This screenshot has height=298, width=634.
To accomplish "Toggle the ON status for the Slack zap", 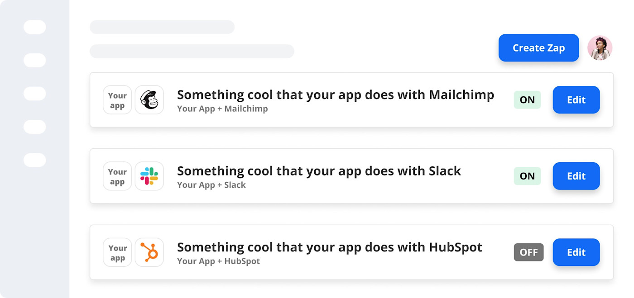I will [x=527, y=176].
